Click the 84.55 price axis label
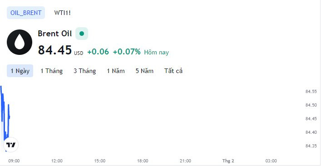Image resolution: width=321 pixels, height=166 pixels. [311, 91]
